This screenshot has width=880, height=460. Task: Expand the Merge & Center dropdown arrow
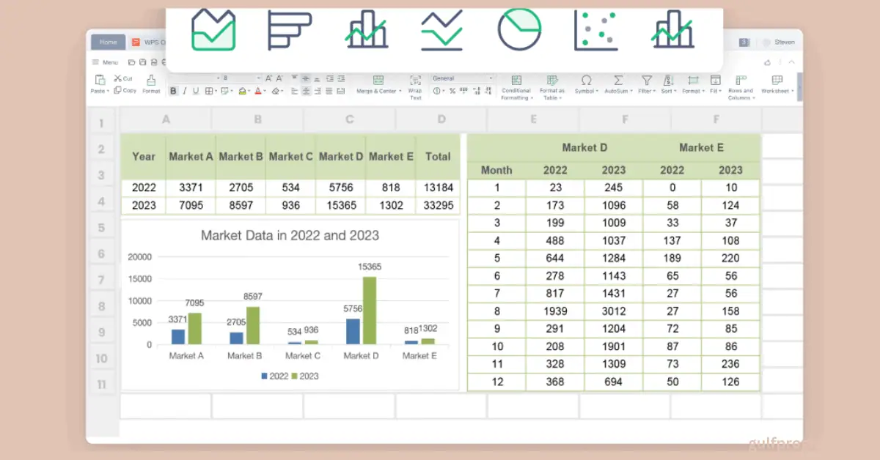401,92
